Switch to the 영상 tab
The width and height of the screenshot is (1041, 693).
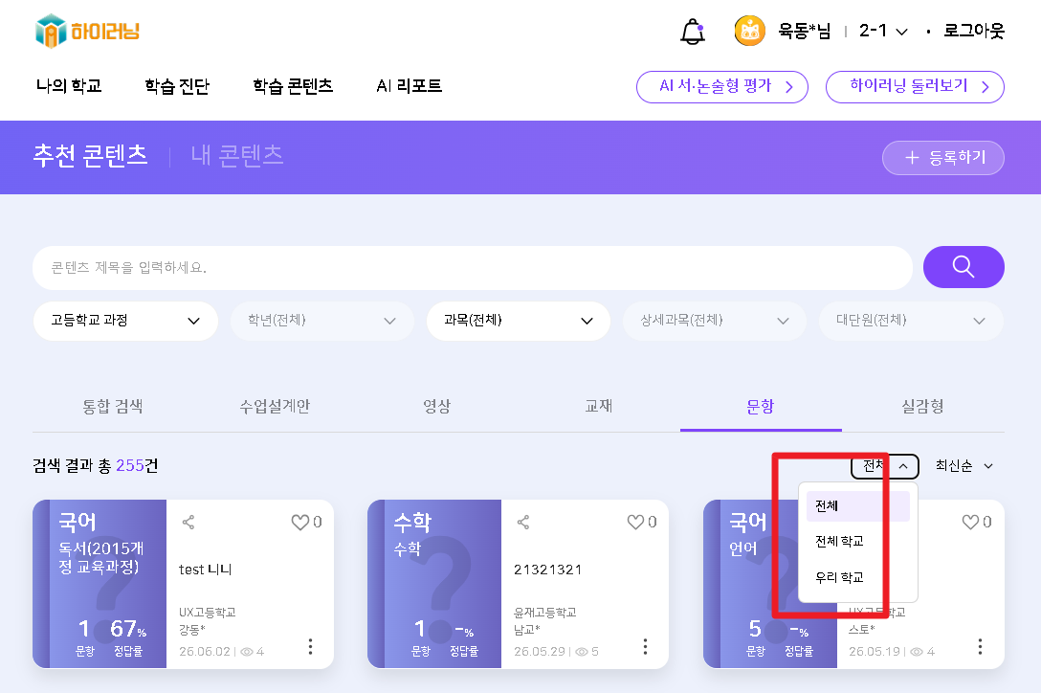(437, 406)
